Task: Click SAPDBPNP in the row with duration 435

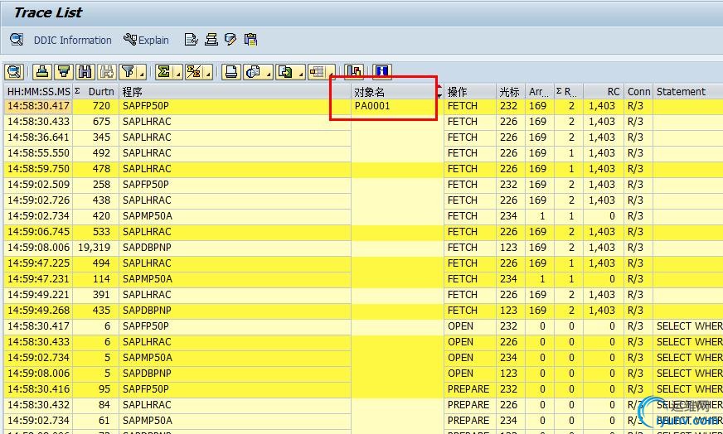Action: [x=147, y=310]
